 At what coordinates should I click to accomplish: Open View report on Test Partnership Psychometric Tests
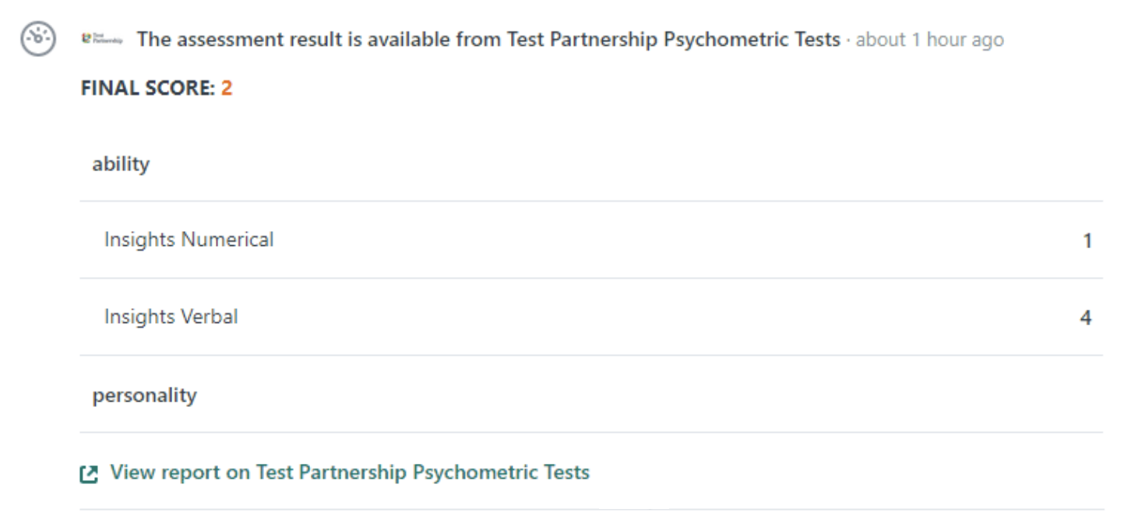point(350,472)
